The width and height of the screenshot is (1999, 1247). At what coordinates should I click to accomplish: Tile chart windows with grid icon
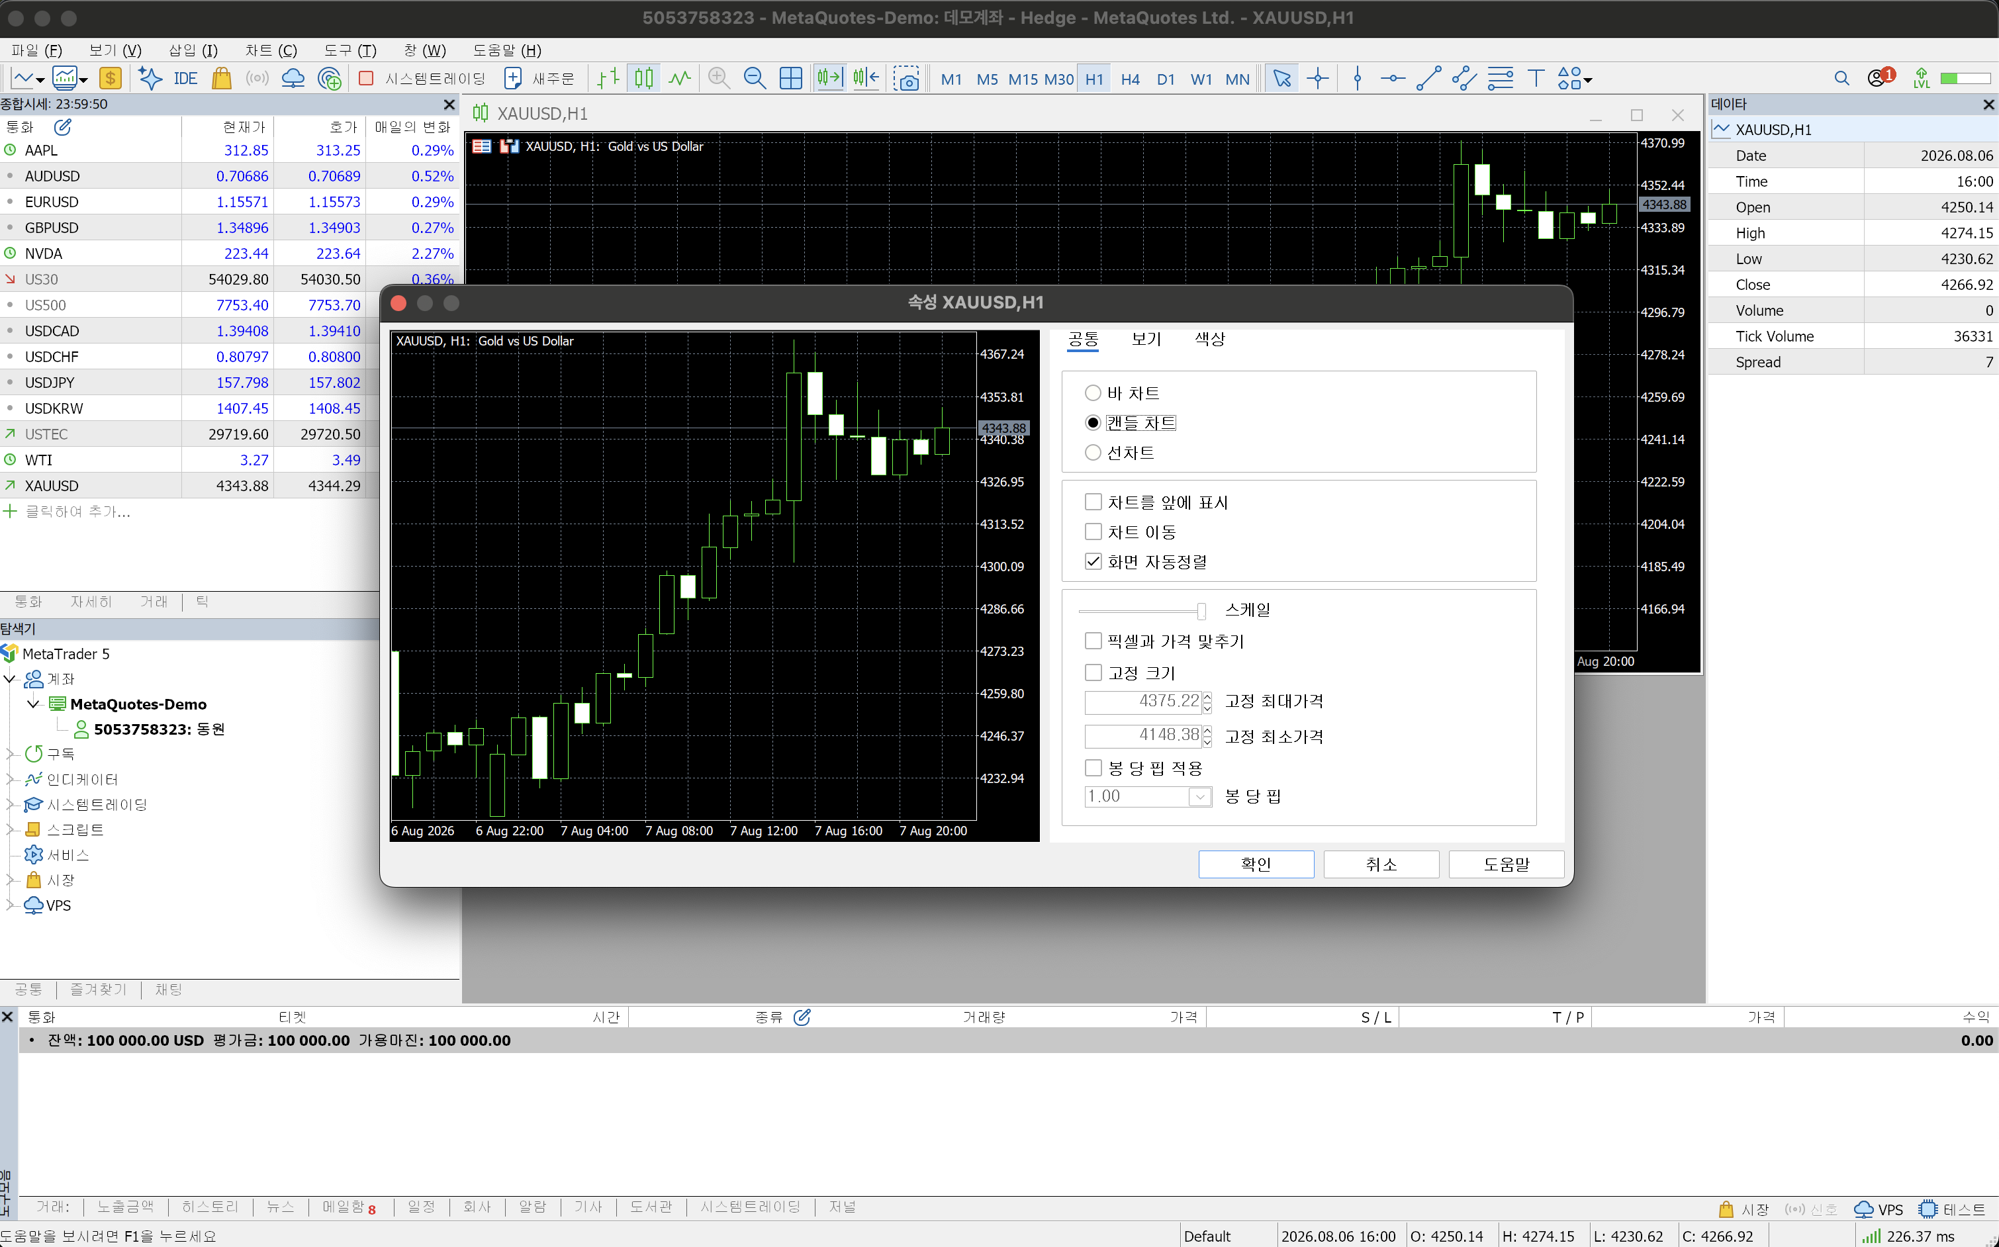(791, 78)
